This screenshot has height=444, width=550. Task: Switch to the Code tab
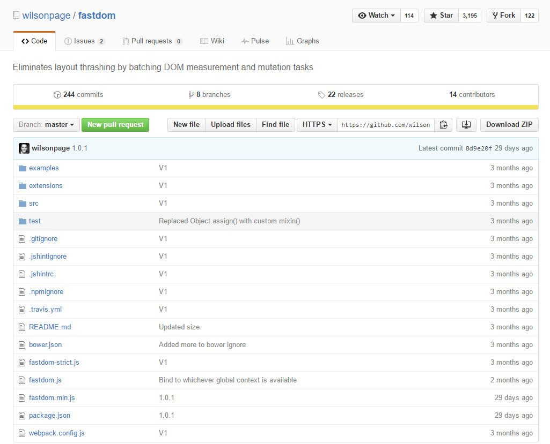click(34, 41)
